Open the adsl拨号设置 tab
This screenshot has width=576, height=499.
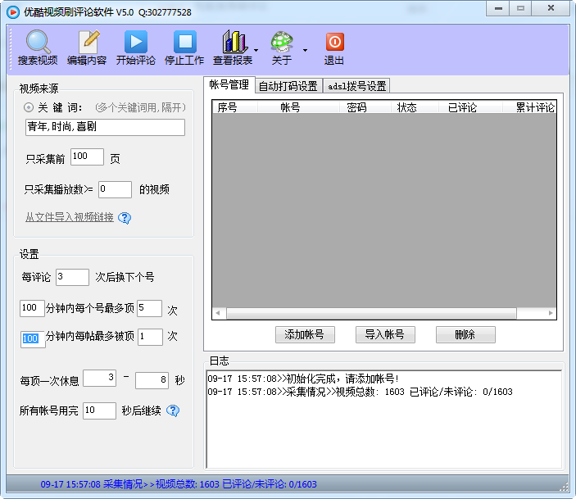pos(356,86)
